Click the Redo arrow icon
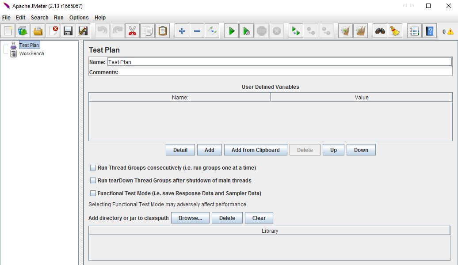The height and width of the screenshot is (265, 458). (x=118, y=31)
